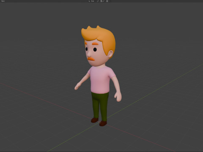
Task: Open the pivot point dropdown
Action: (98, 1)
